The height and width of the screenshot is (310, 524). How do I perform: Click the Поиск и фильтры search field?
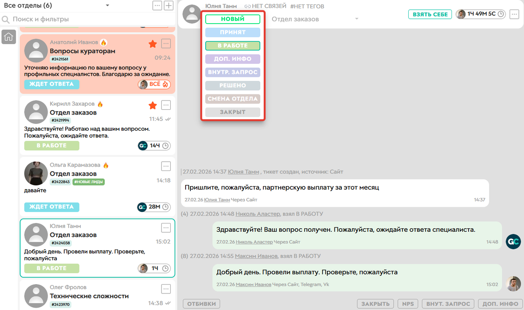point(87,19)
